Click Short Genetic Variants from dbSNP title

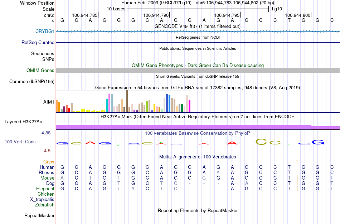(x=198, y=76)
